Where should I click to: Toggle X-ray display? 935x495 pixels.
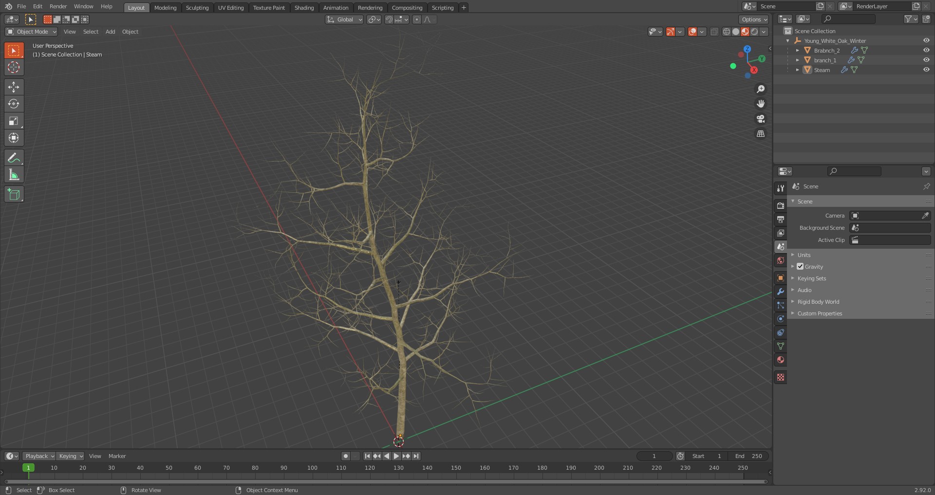point(714,32)
